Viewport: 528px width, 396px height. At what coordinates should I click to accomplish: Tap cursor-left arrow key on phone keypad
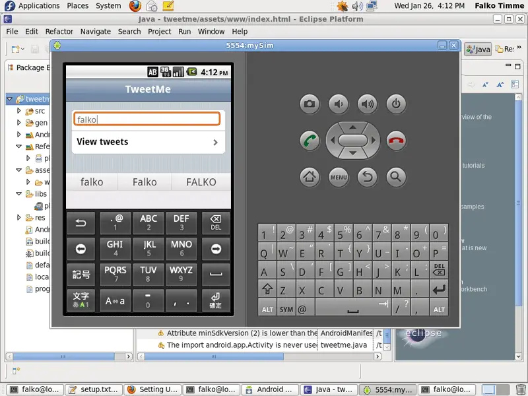click(81, 249)
